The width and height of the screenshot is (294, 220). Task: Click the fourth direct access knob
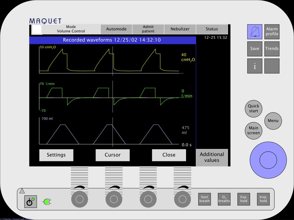click(182, 199)
